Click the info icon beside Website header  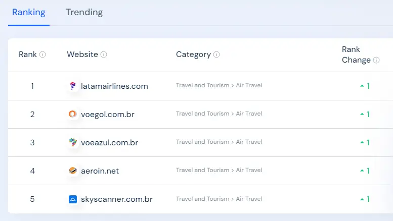pos(104,54)
